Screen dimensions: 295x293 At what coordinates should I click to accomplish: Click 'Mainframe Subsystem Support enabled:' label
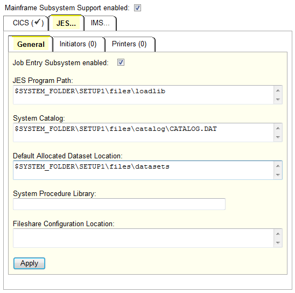coord(67,8)
